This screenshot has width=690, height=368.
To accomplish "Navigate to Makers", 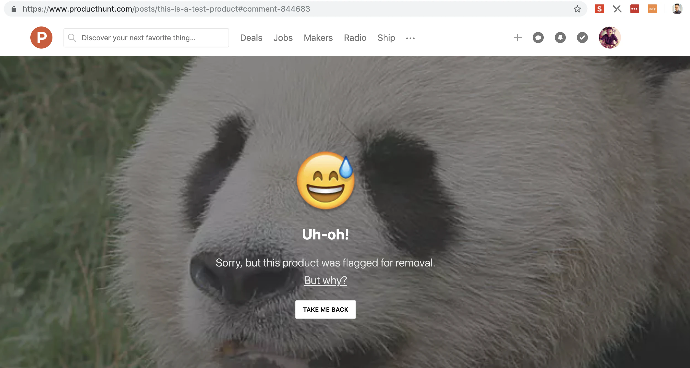I will tap(318, 38).
